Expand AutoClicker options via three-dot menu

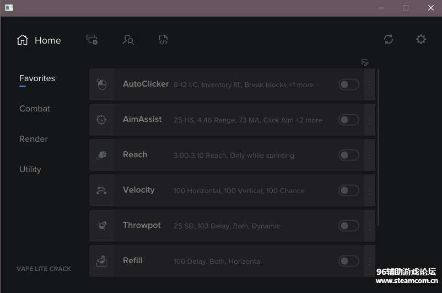click(x=369, y=84)
